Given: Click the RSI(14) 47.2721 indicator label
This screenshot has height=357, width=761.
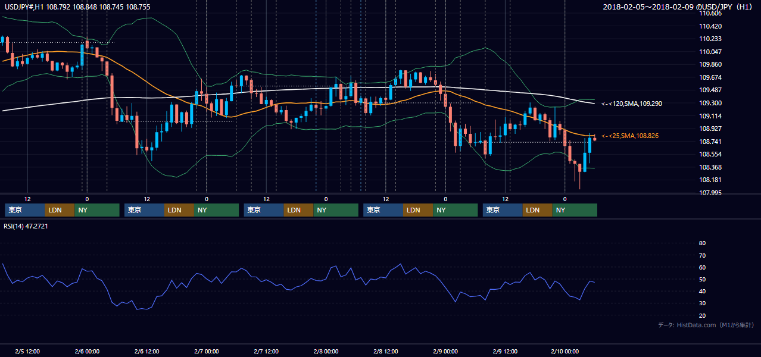Looking at the screenshot, I should point(26,226).
